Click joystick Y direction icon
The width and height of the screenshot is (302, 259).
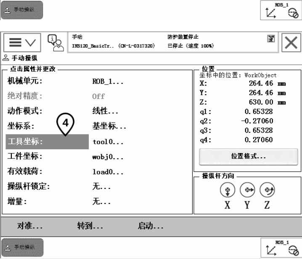(x=247, y=190)
